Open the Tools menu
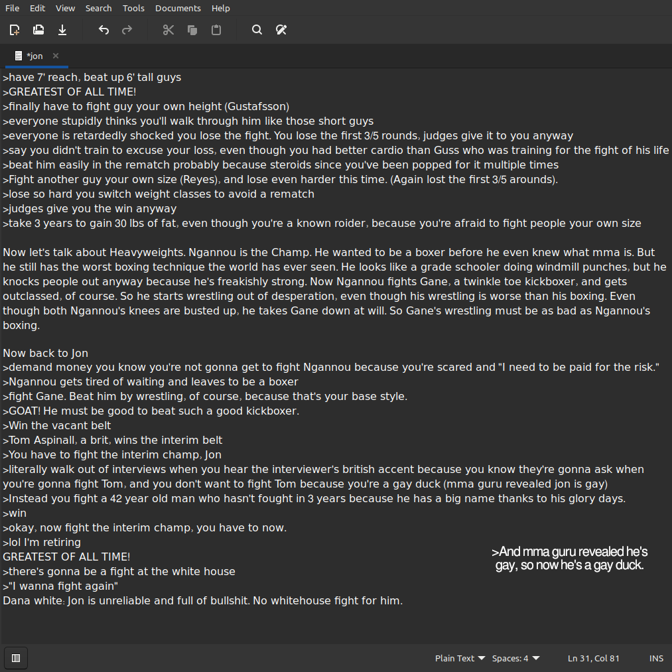This screenshot has height=672, width=672. [133, 8]
